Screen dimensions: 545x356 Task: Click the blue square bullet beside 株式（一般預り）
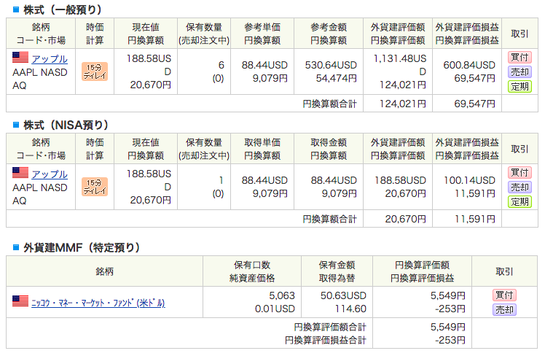coord(15,9)
